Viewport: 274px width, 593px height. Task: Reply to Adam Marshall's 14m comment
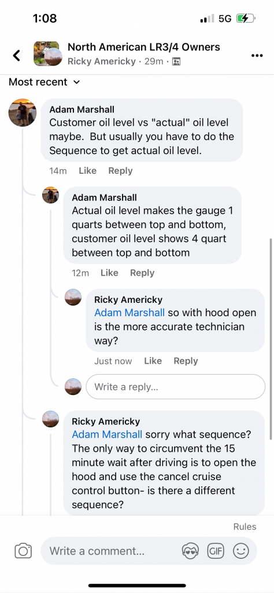[x=120, y=171]
